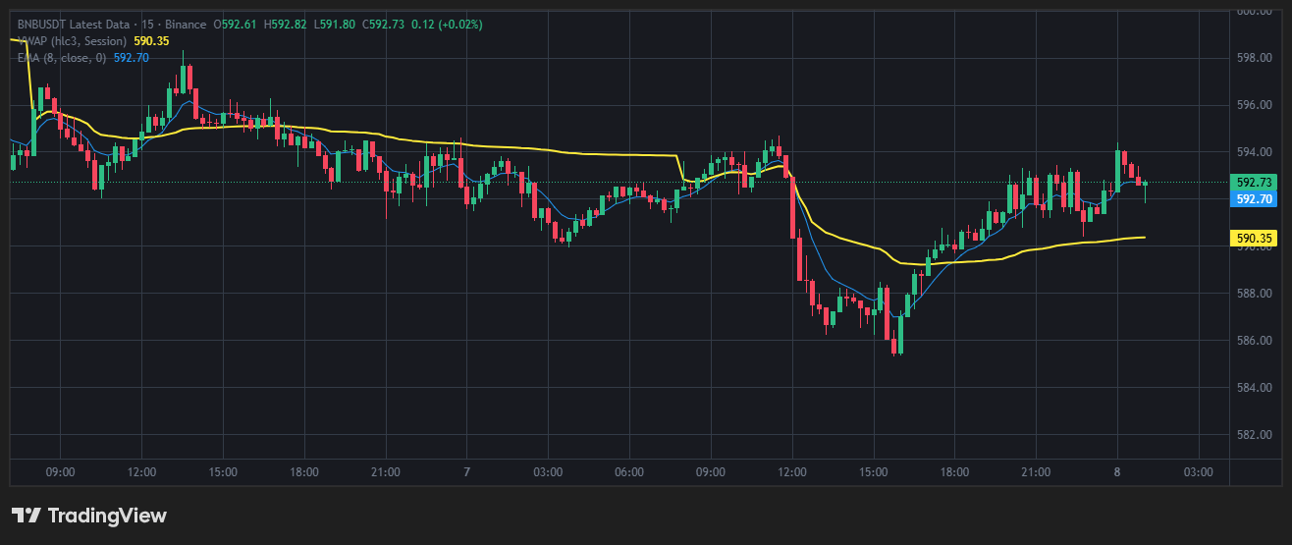Click the day 8 date label on time axis
Screen dimensions: 1292x545
(x=1117, y=472)
